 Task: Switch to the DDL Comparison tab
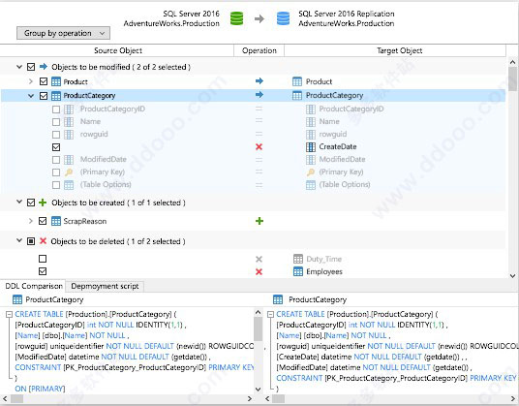pos(34,286)
